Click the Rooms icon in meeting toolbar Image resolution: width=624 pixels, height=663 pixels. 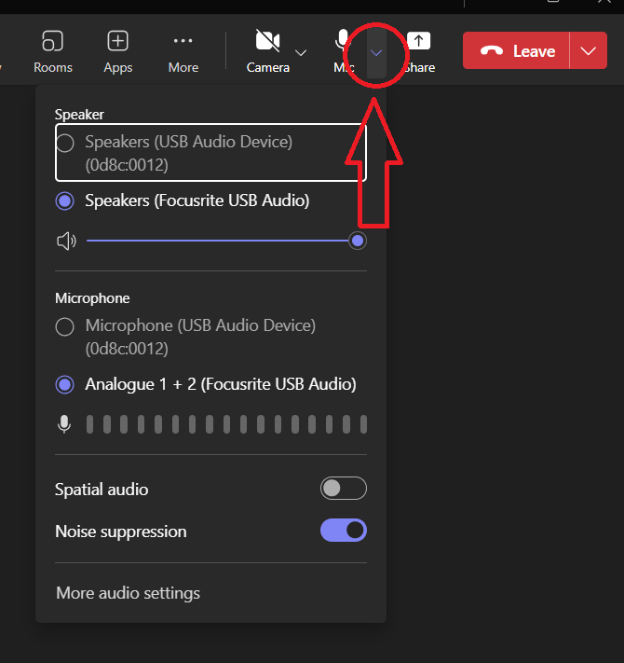tap(53, 42)
